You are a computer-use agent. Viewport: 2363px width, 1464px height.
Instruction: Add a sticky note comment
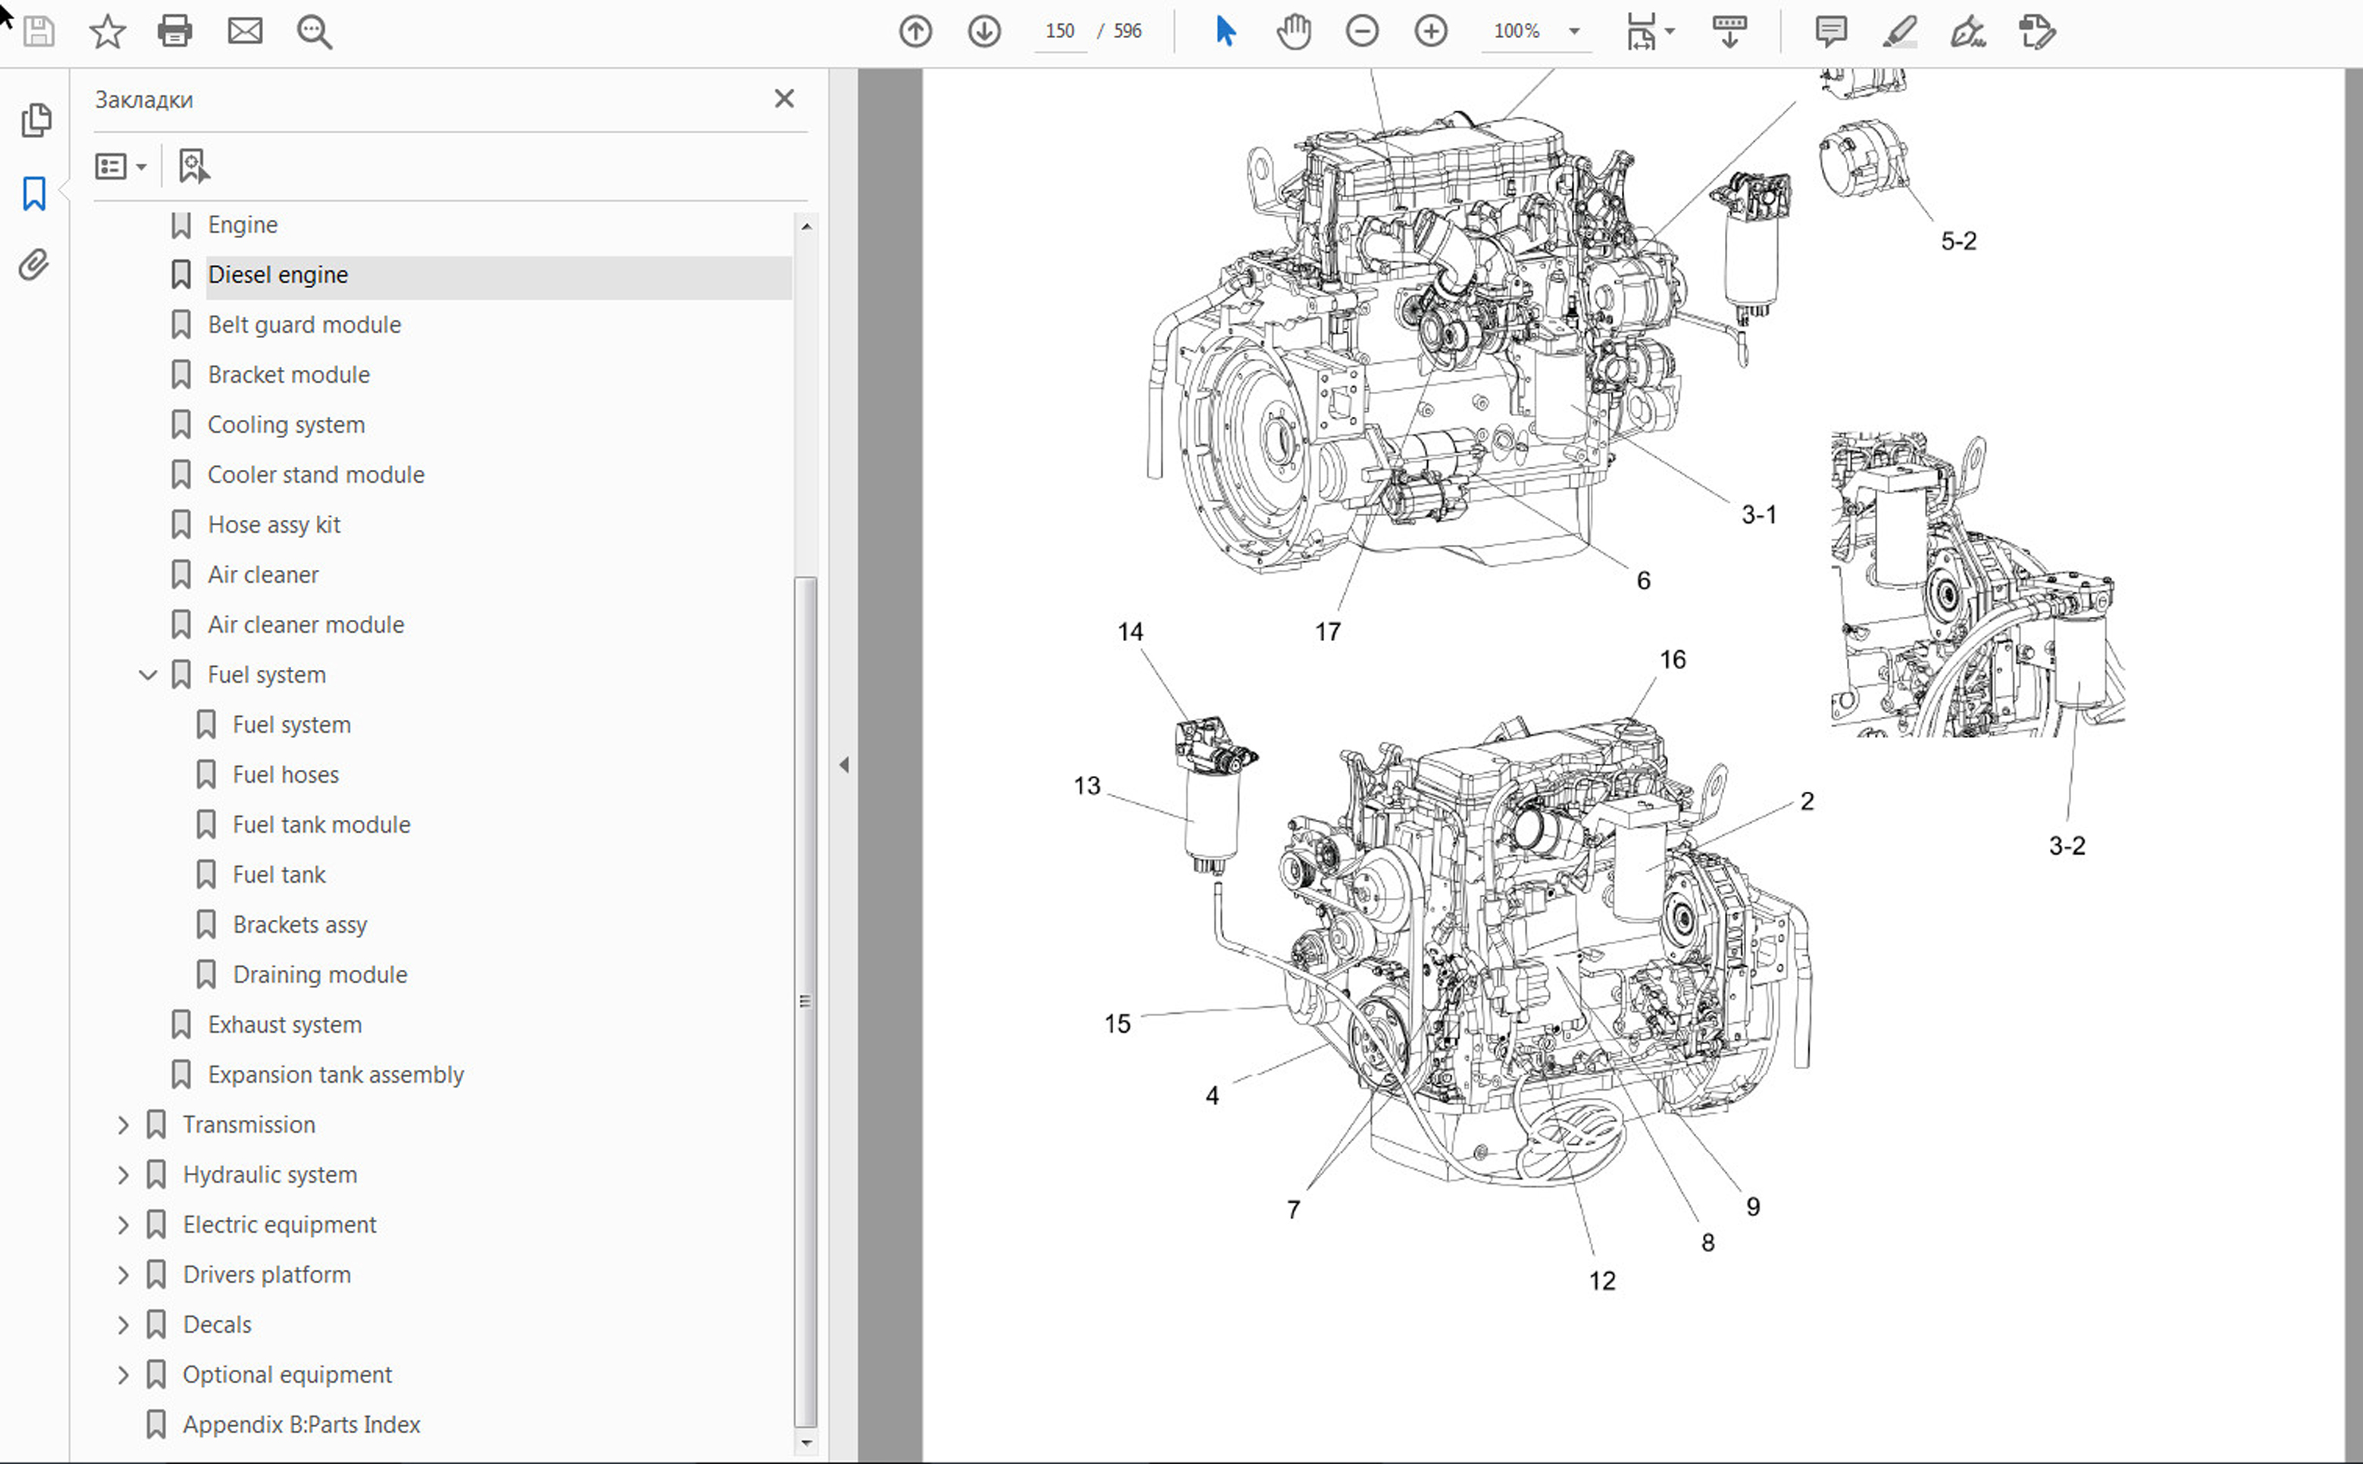tap(1830, 31)
